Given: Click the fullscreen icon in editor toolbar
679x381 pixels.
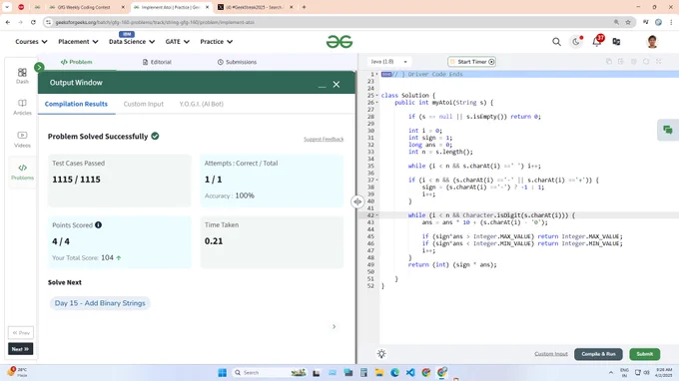Looking at the screenshot, I should point(659,62).
